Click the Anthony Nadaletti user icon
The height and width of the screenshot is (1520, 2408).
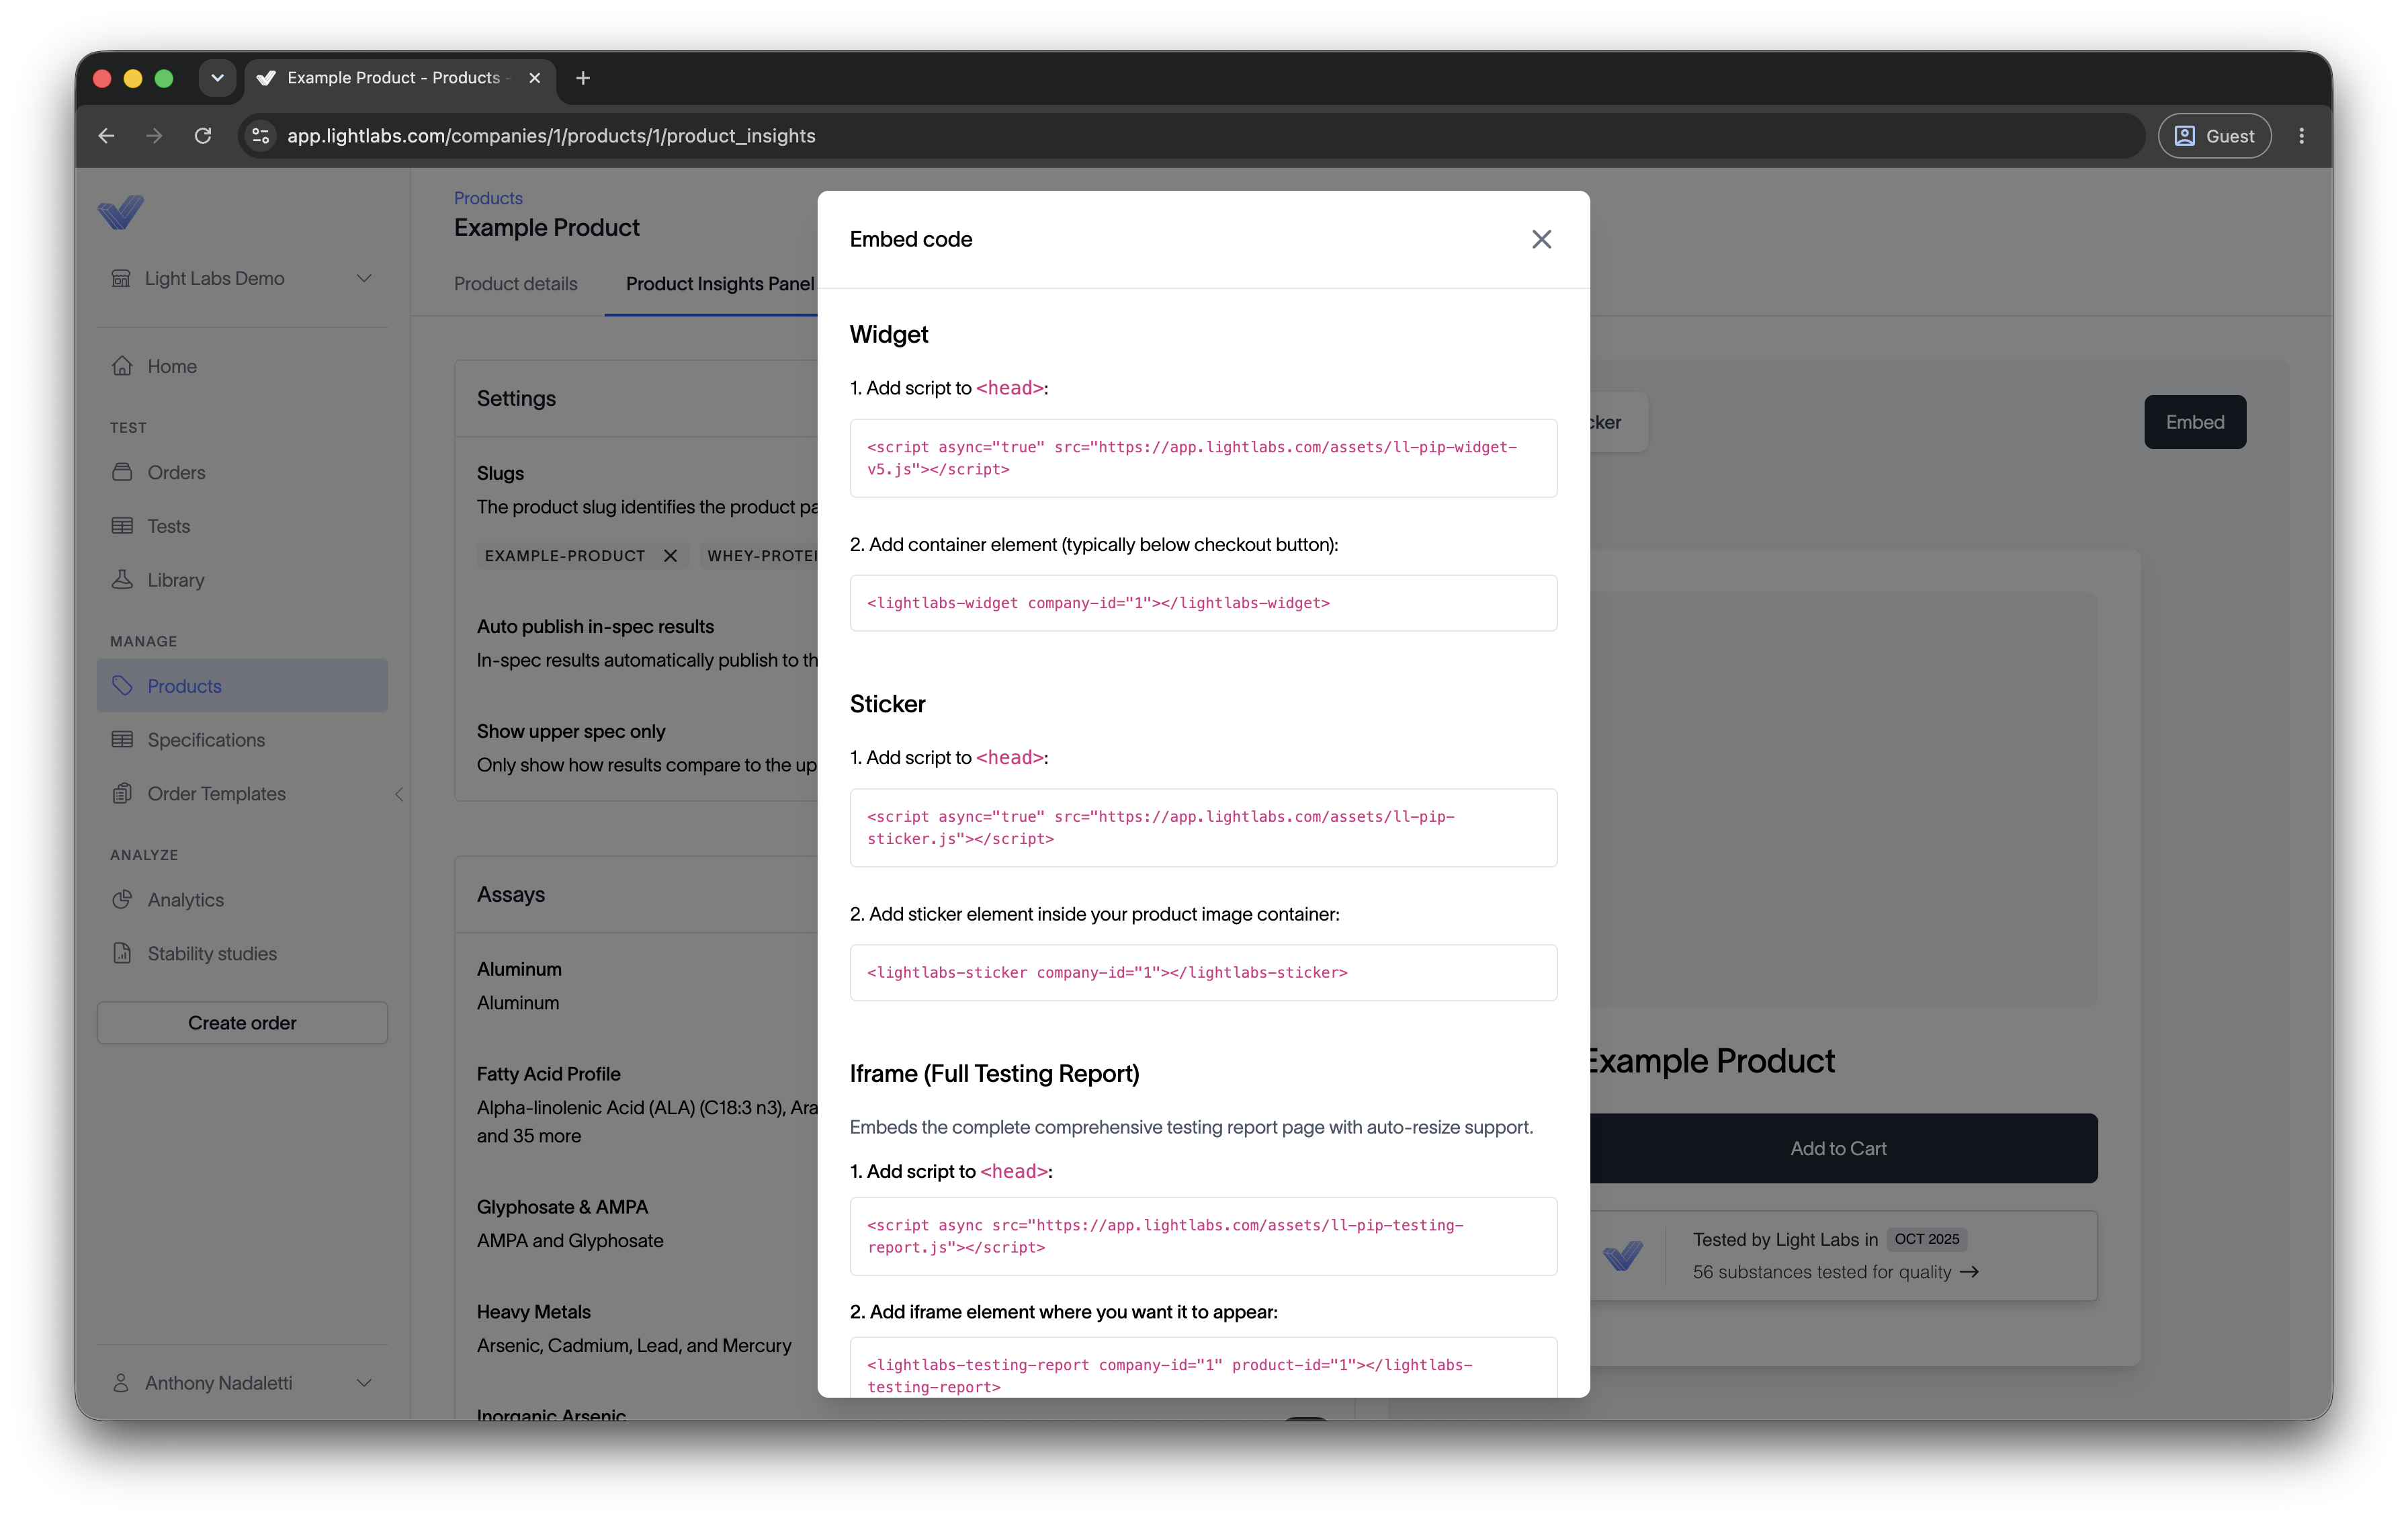pos(121,1383)
